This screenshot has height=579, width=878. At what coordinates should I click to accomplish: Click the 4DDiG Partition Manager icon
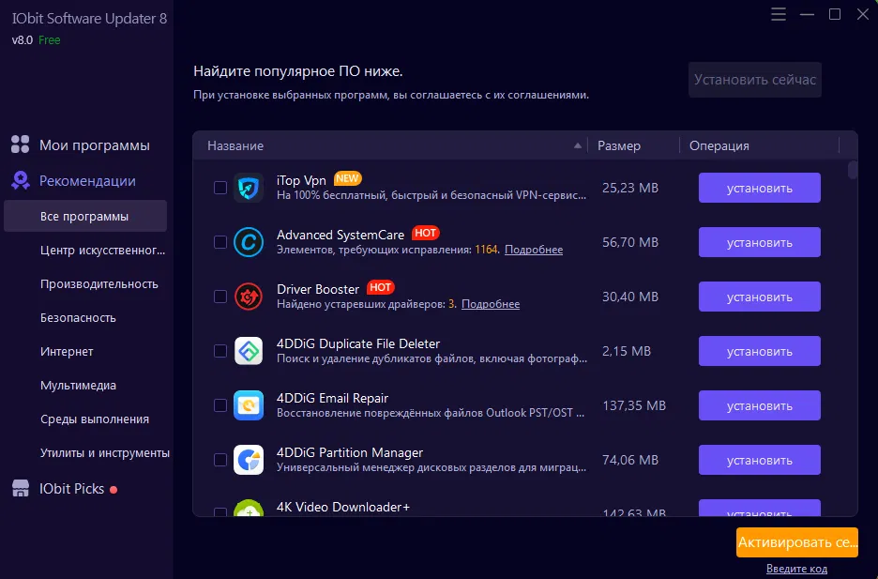coord(249,460)
